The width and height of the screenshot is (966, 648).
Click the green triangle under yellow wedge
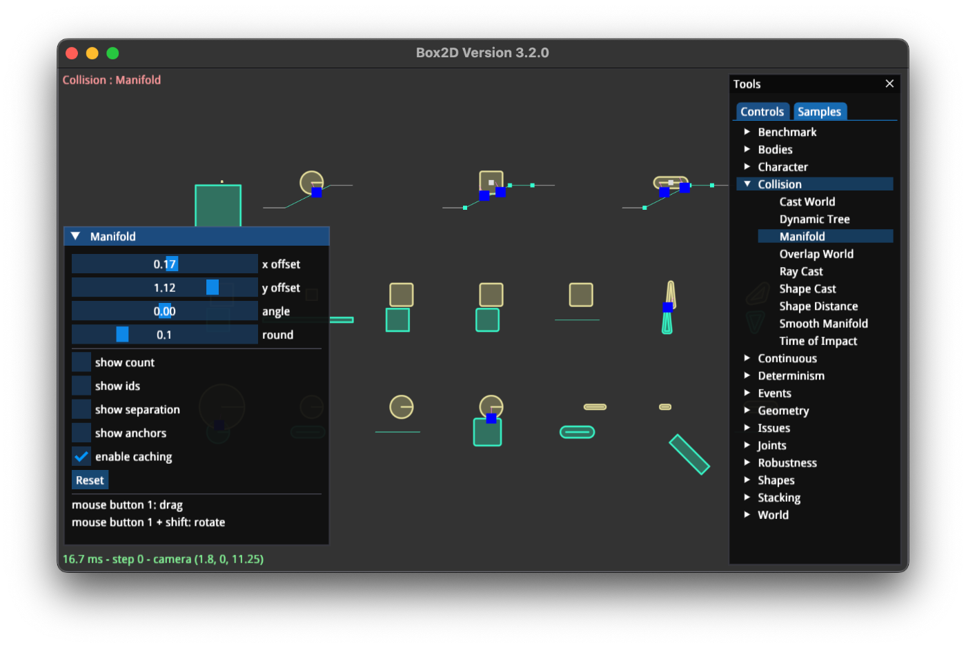coord(667,322)
